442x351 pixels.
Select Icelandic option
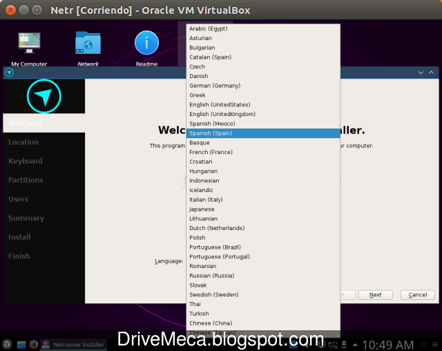point(263,190)
